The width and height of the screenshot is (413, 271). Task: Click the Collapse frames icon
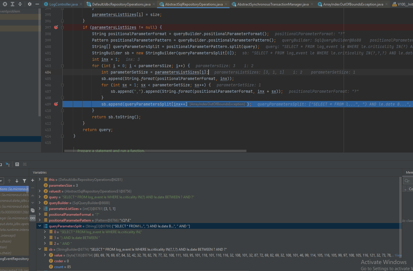tap(20, 4)
